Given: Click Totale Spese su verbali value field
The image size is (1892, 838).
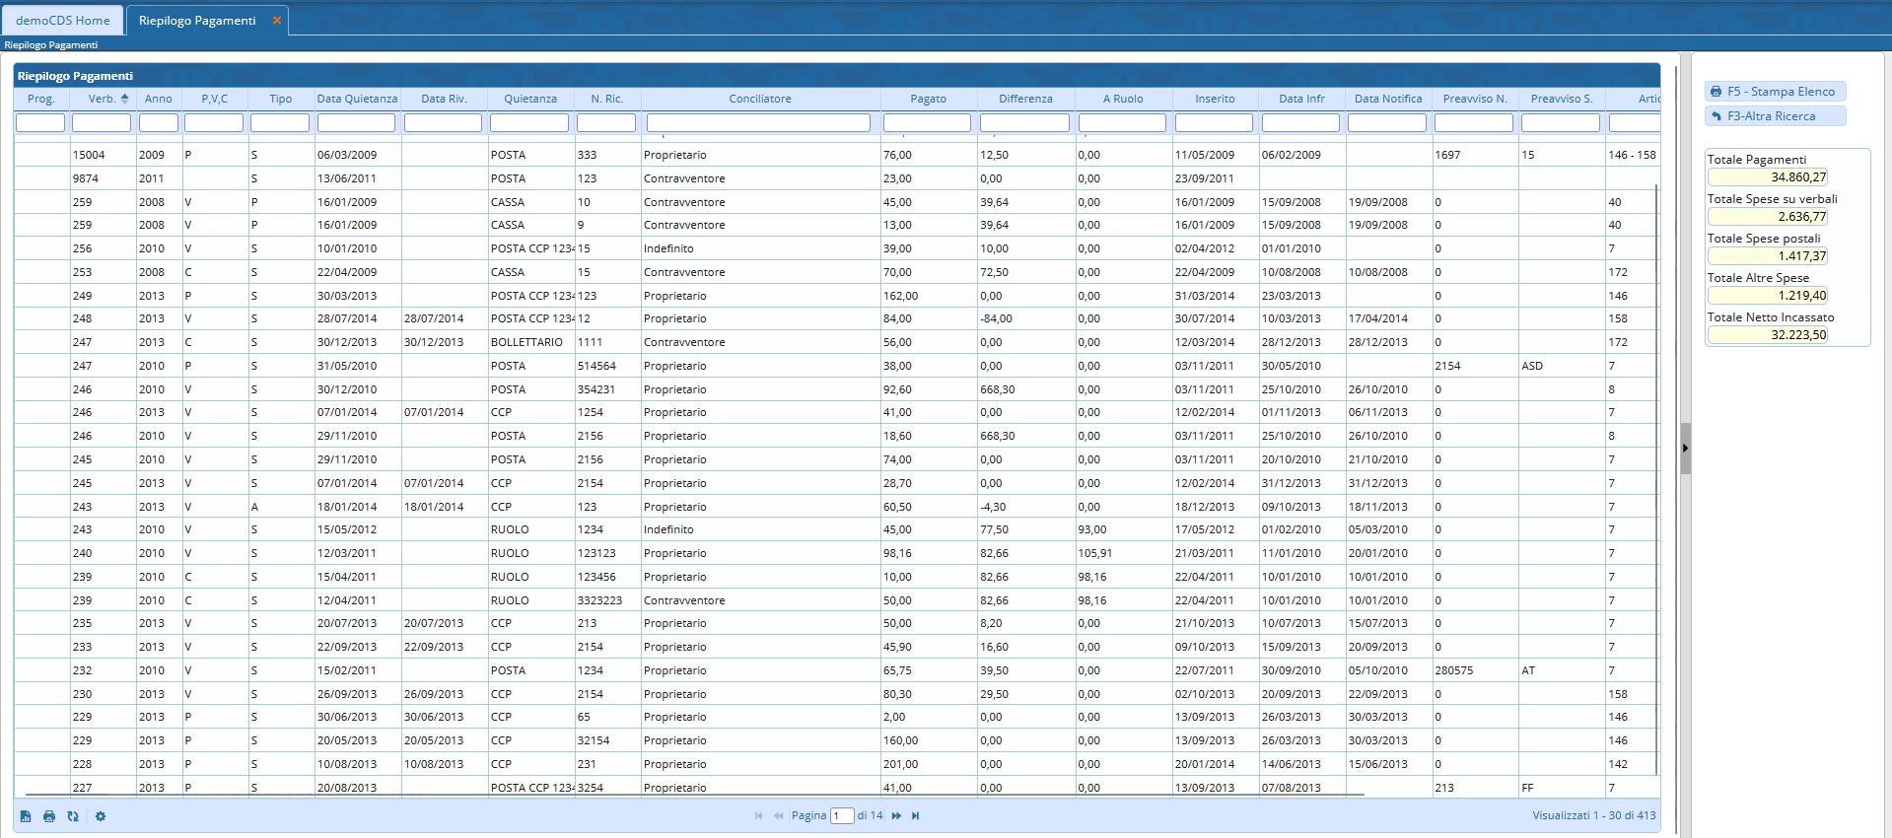Looking at the screenshot, I should coord(1767,217).
